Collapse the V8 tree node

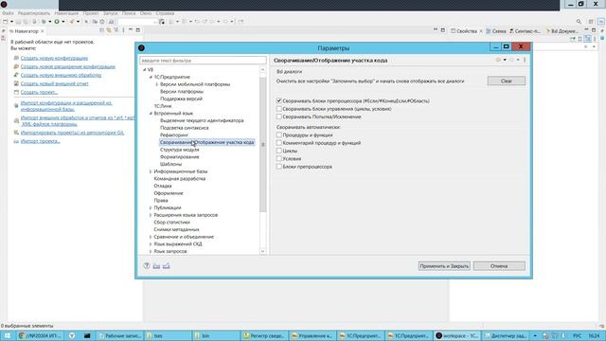(144, 69)
